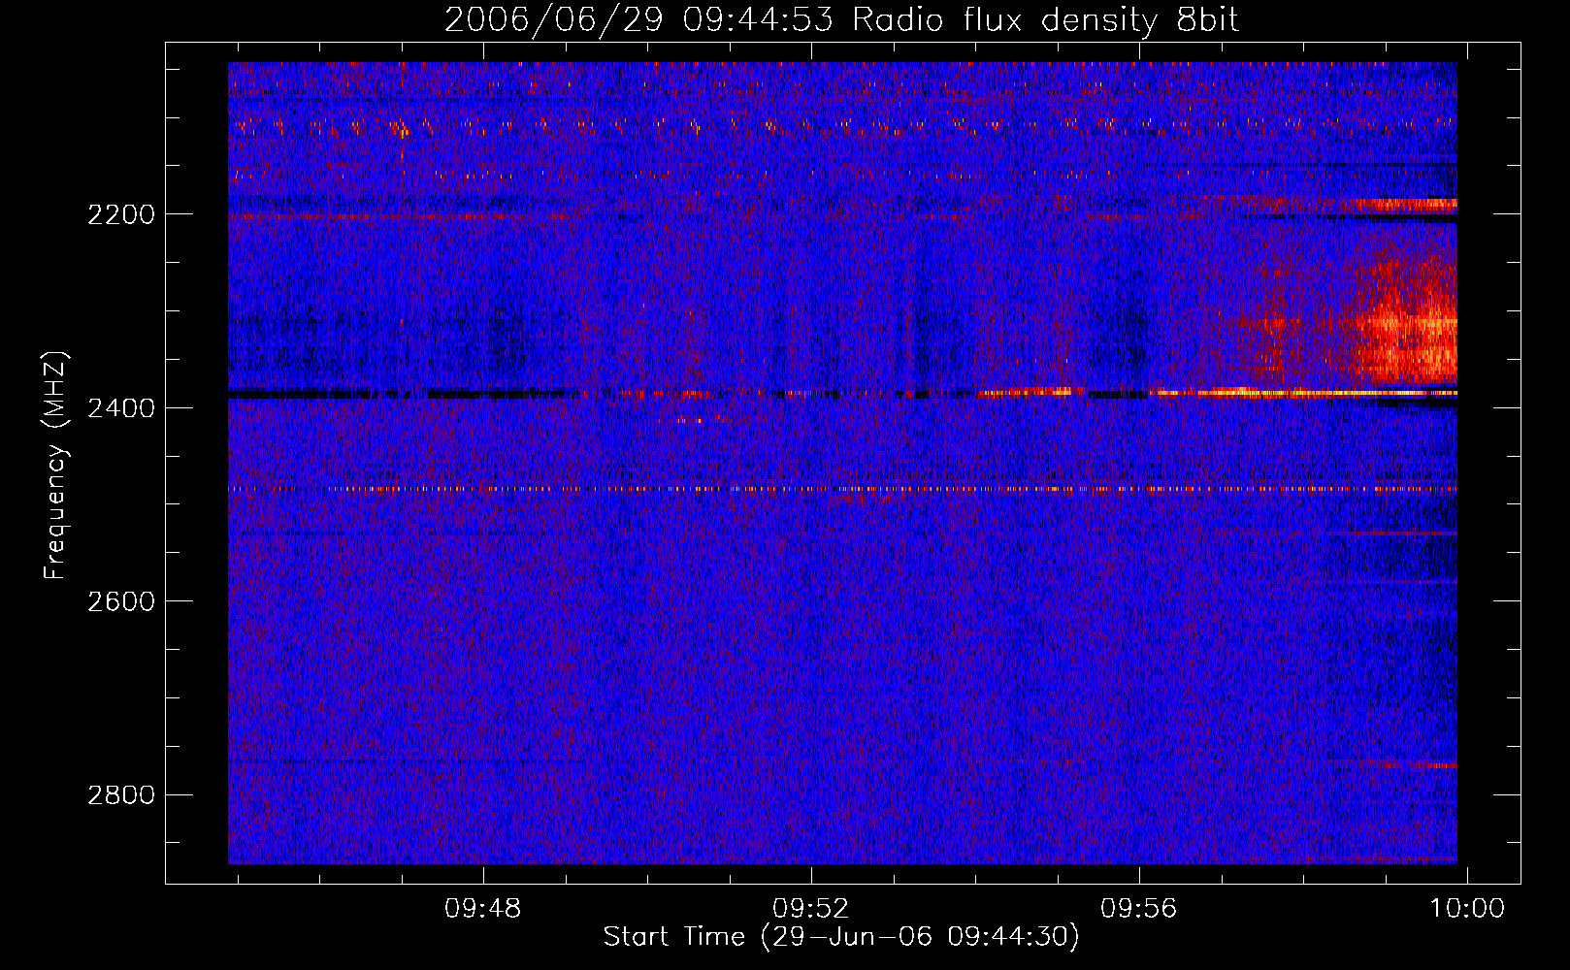Click the plot title "2006/06/29 09:44:53 Radio flux density 8bit"
The height and width of the screenshot is (970, 1570).
pos(841,20)
